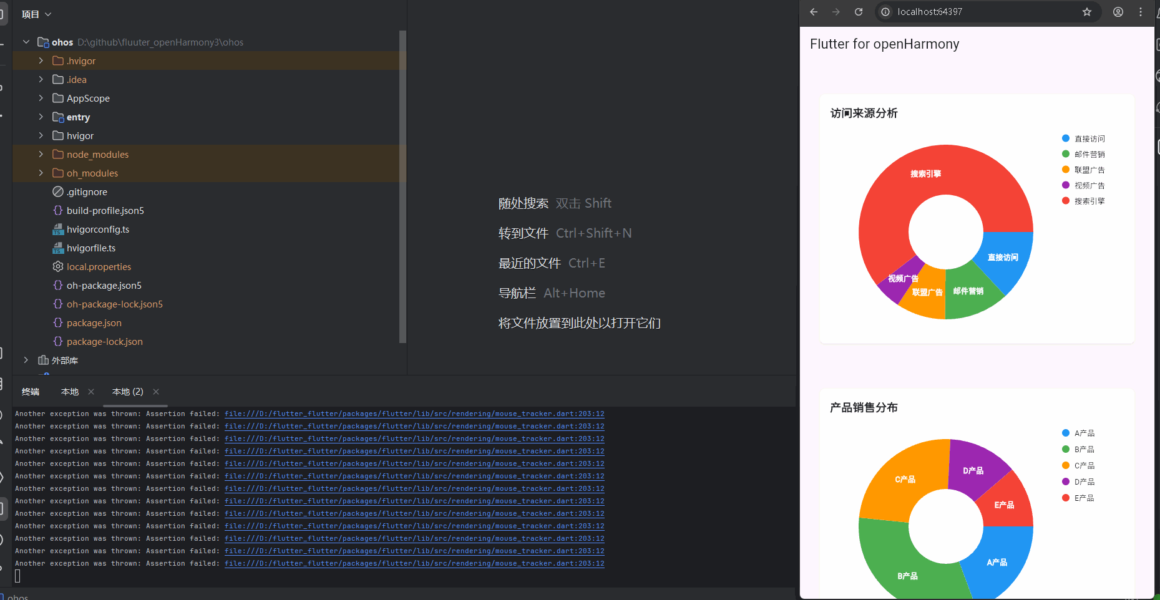
Task: Click the TypeScript icon next to hvigorfile.ts
Action: pos(58,248)
